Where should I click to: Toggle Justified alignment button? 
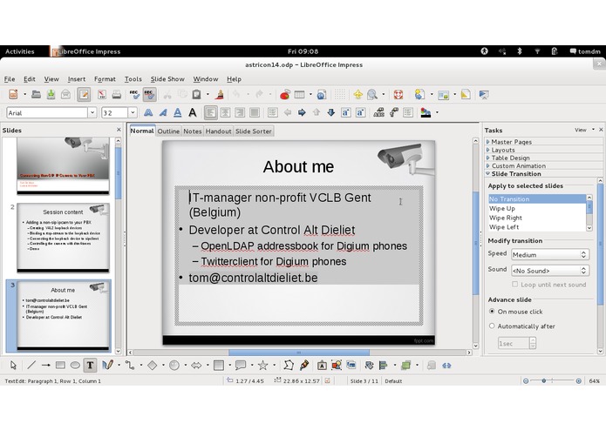255,112
